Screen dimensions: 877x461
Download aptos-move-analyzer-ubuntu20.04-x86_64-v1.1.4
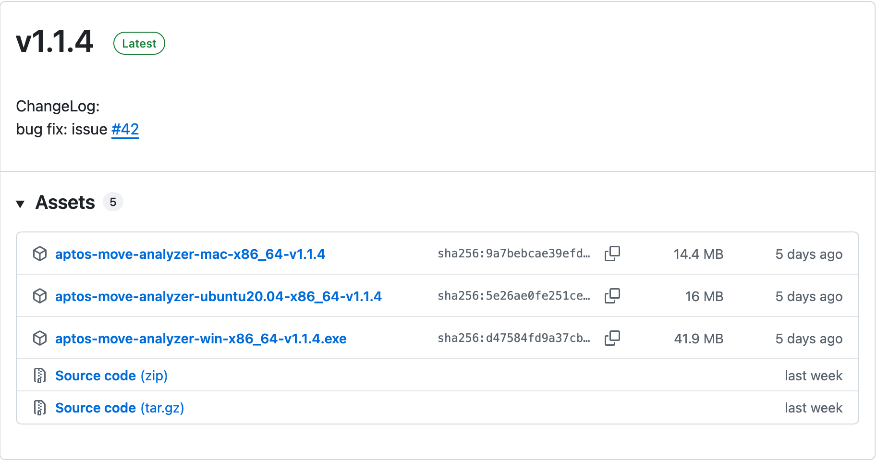[219, 296]
